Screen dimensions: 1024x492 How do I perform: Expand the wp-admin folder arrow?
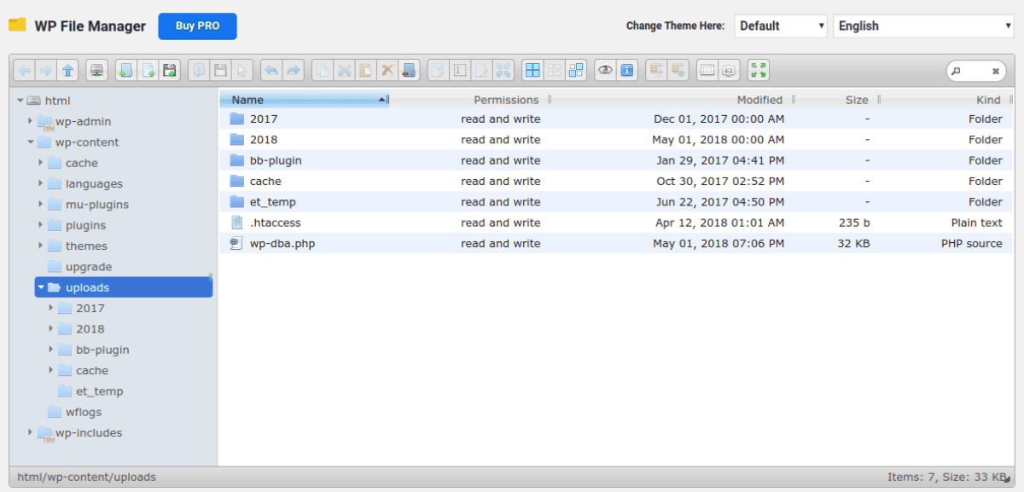(31, 121)
